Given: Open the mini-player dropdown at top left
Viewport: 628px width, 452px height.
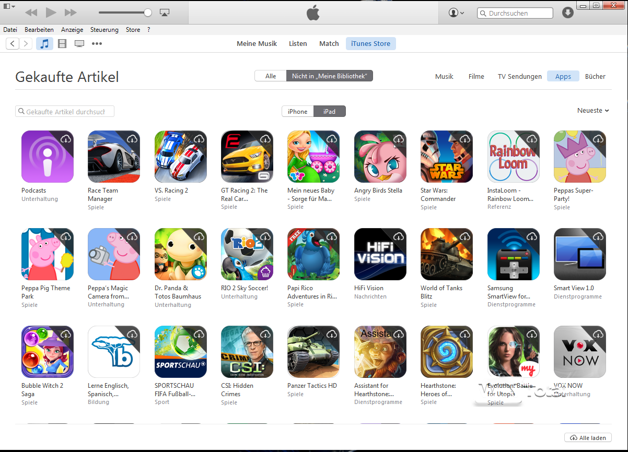Looking at the screenshot, I should tap(9, 6).
